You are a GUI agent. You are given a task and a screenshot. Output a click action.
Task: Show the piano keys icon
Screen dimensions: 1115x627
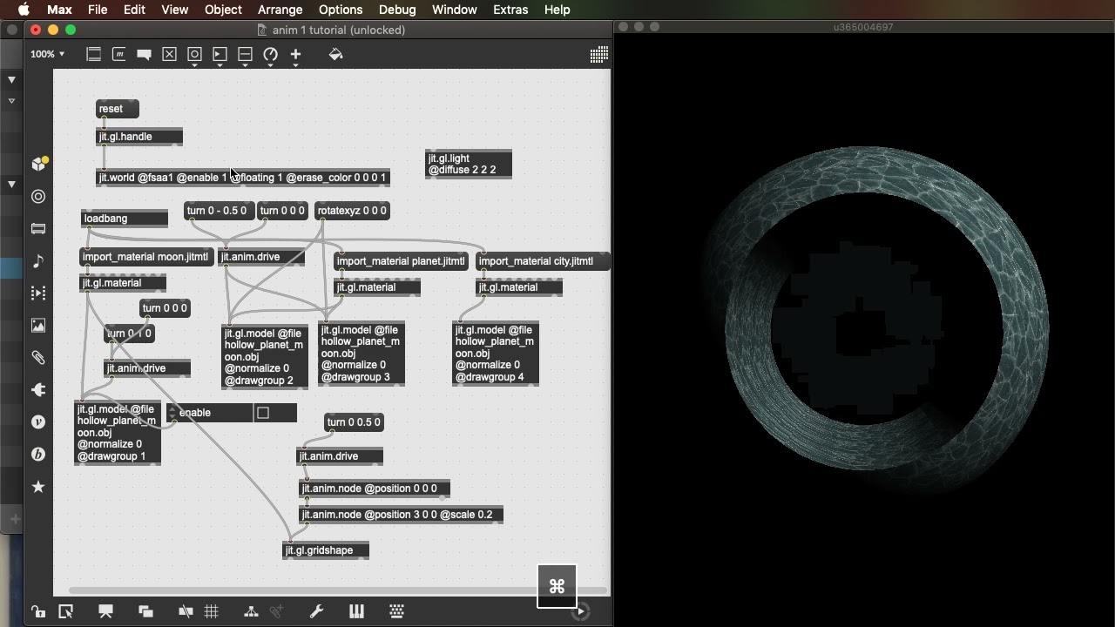coord(356,611)
